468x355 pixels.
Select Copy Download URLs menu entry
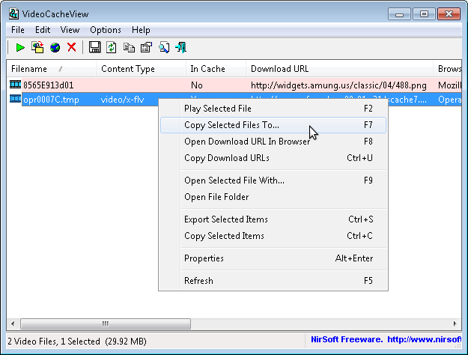click(x=273, y=157)
